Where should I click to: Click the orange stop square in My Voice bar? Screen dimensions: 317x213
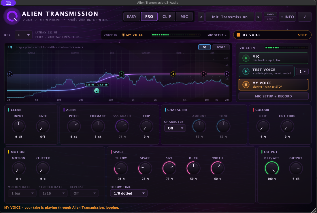coord(239,35)
